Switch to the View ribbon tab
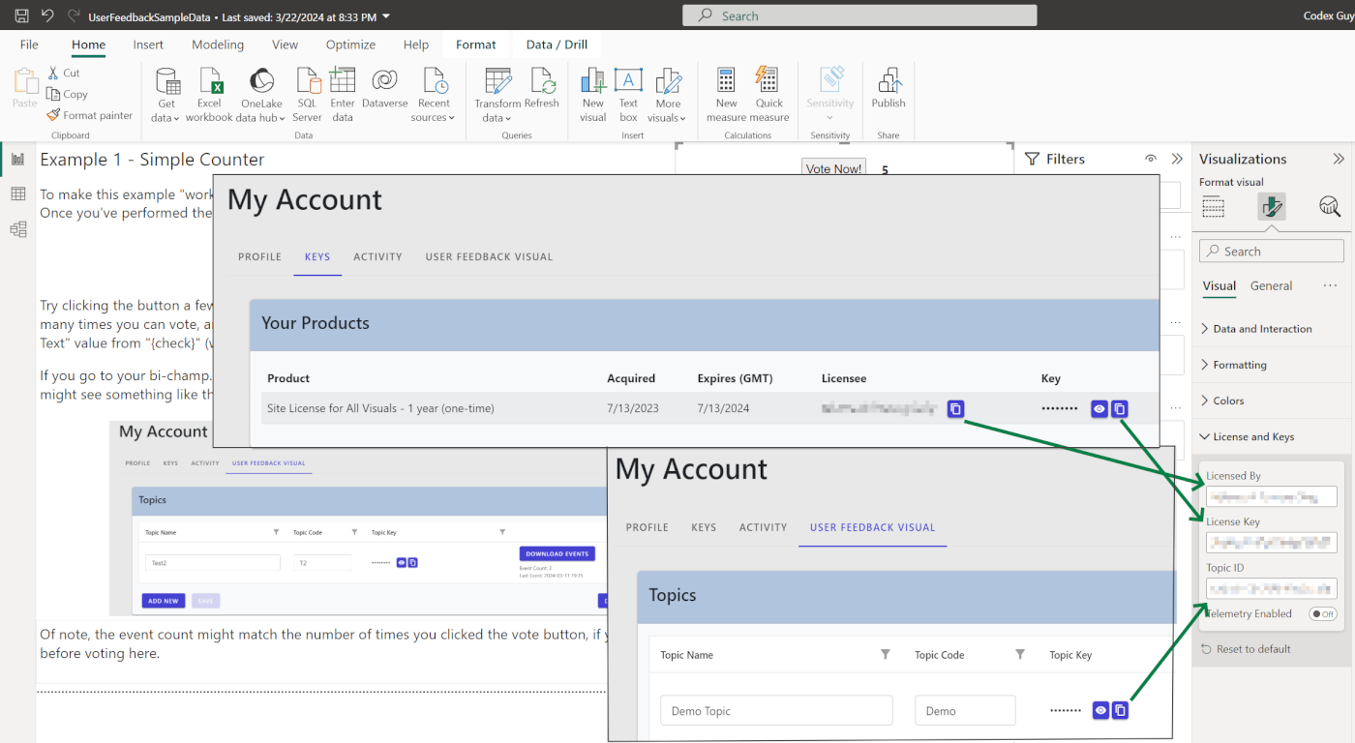 285,45
